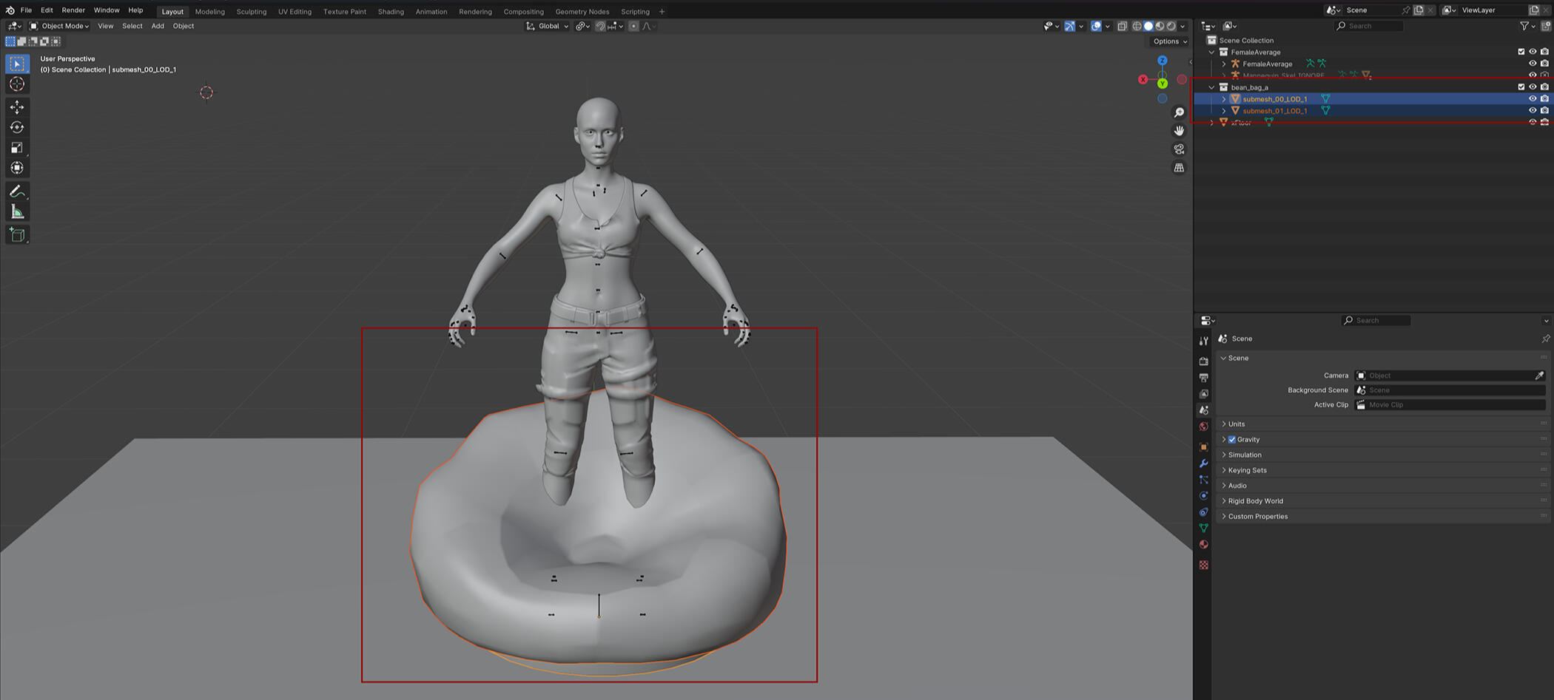Toggle bean_bag_a collection exclude checkbox
Image resolution: width=1554 pixels, height=700 pixels.
coord(1521,87)
